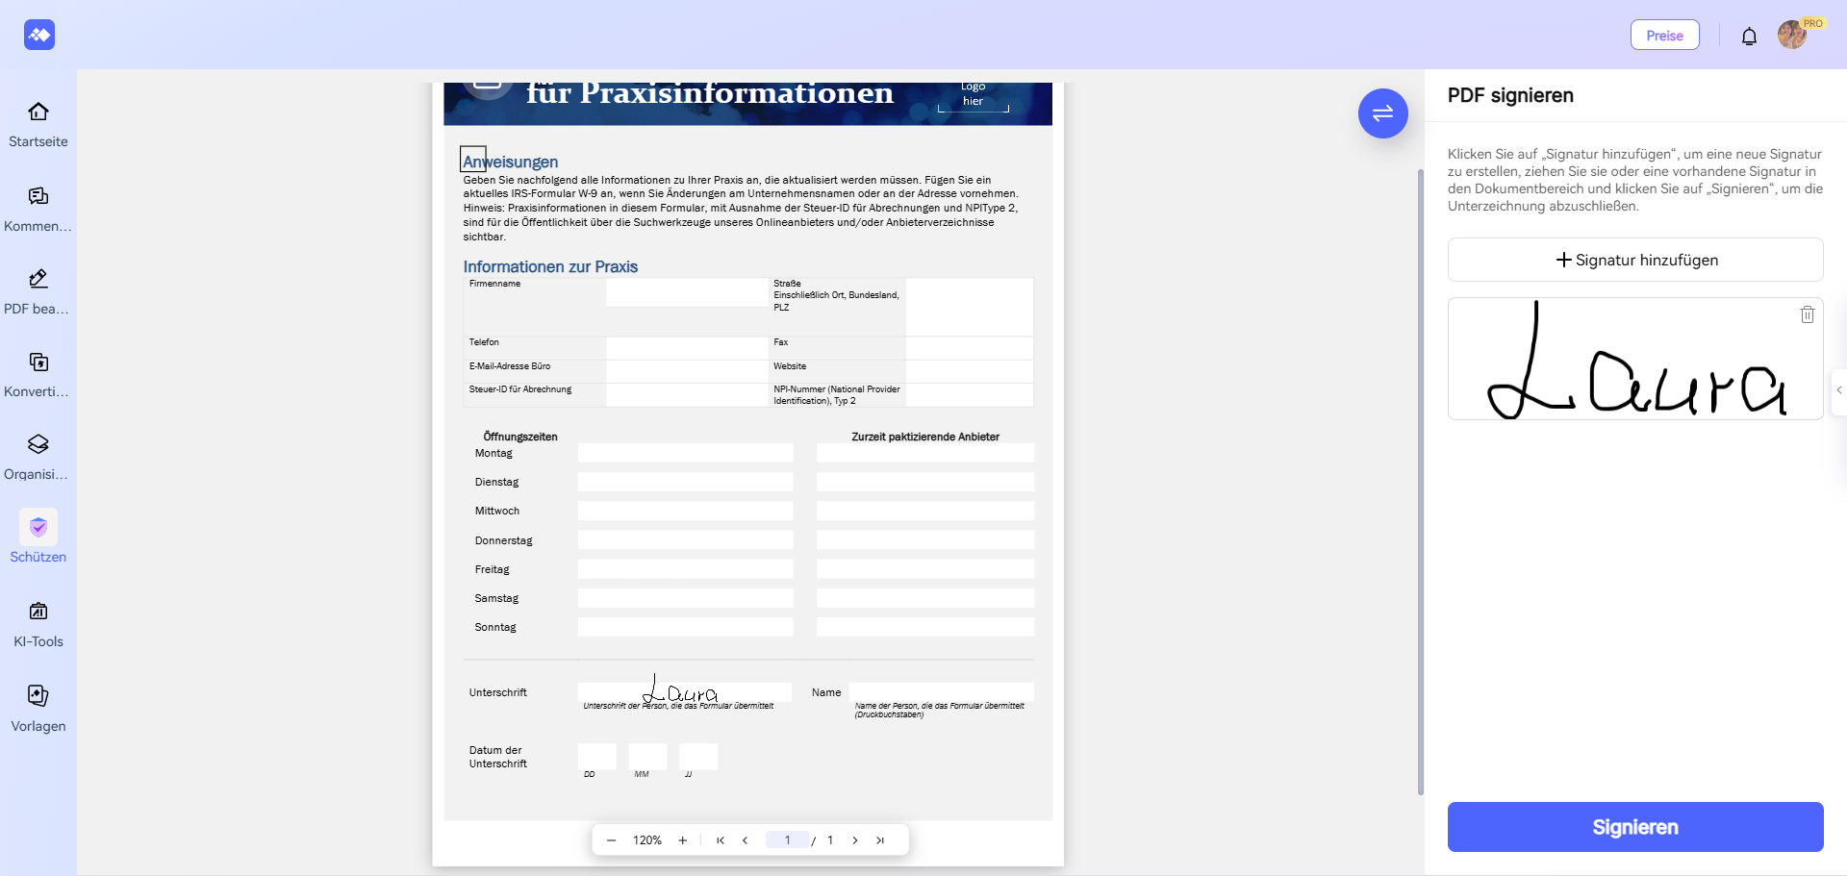Open the PDF bearbeiten tool
This screenshot has height=876, width=1847.
[x=38, y=292]
